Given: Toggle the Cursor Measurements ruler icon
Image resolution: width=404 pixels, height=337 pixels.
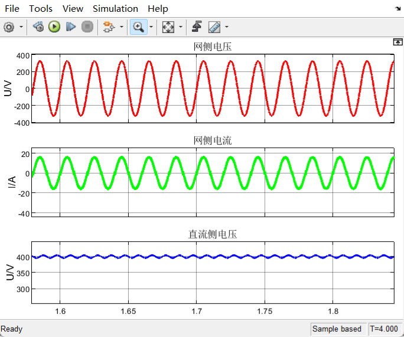Looking at the screenshot, I should (214, 27).
